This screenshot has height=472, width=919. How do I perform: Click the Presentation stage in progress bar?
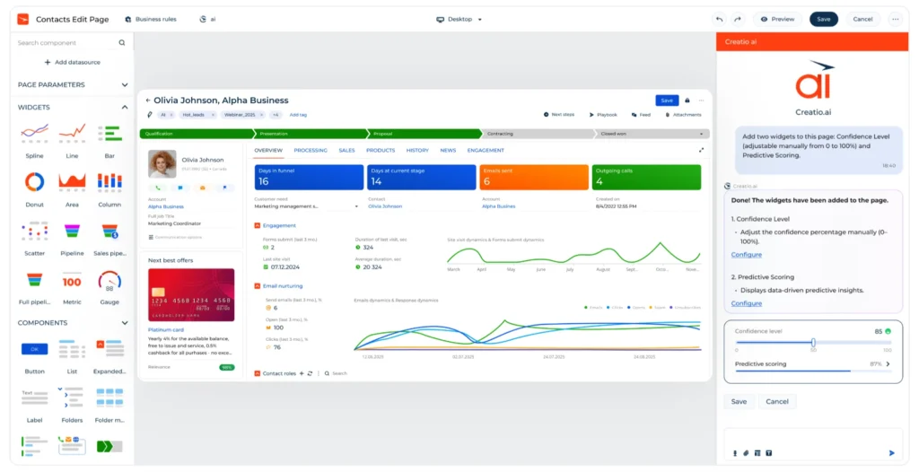(x=311, y=134)
